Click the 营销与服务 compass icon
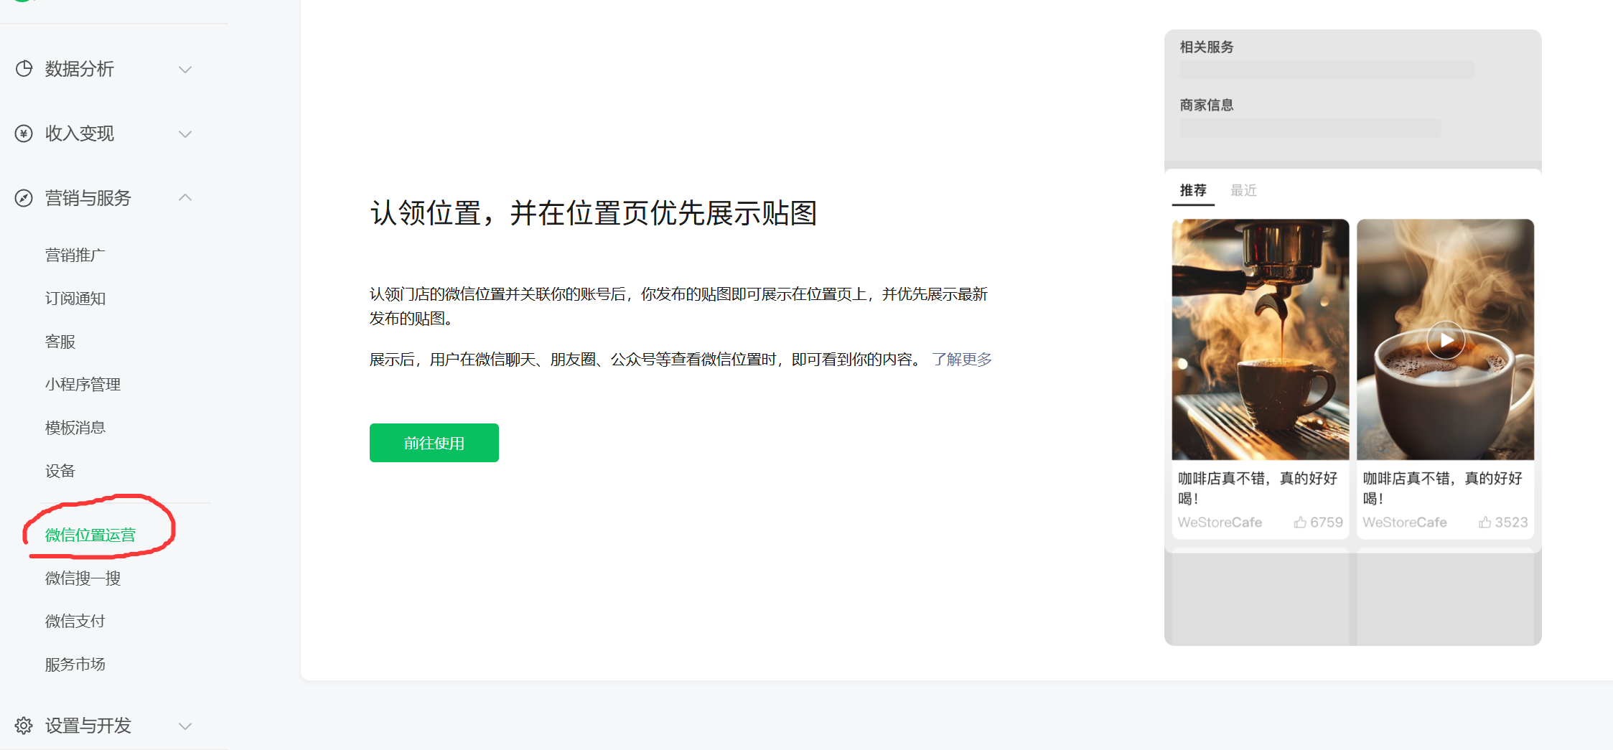This screenshot has width=1613, height=750. (x=24, y=198)
